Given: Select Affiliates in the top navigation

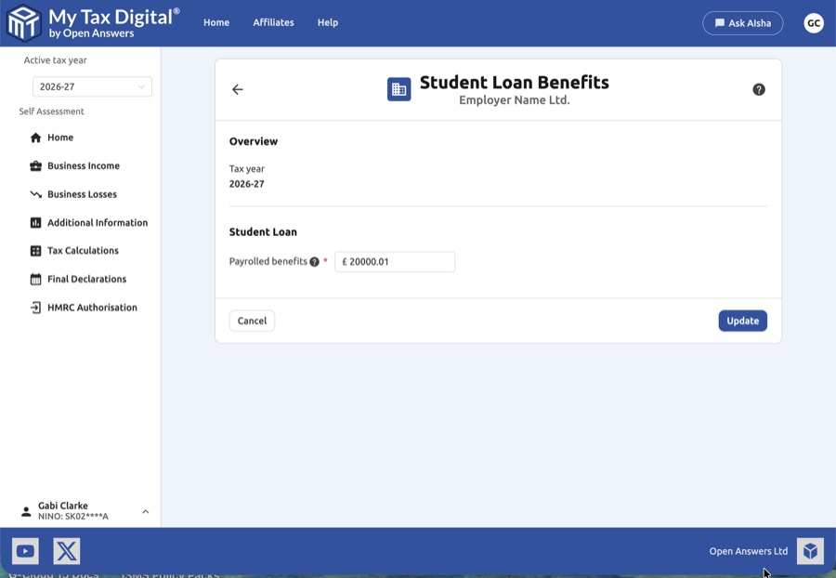Looking at the screenshot, I should click(x=273, y=22).
